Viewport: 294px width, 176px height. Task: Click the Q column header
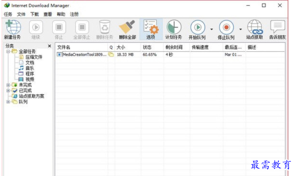(111, 47)
